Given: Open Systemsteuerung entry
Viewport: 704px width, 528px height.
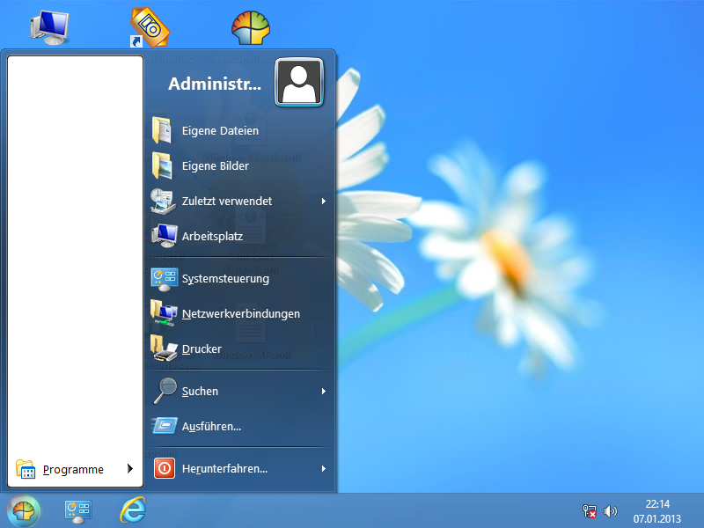Looking at the screenshot, I should click(x=240, y=278).
